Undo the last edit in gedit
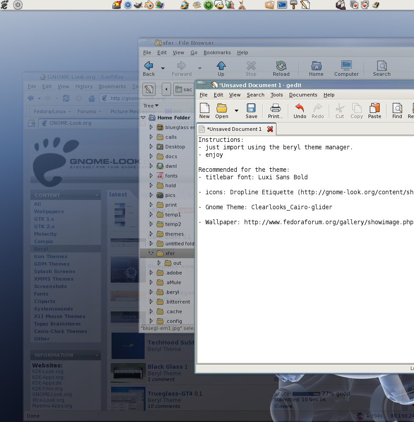This screenshot has height=422, width=414. point(300,111)
